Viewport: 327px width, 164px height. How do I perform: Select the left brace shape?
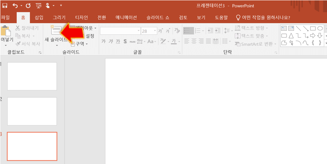(x=313, y=43)
